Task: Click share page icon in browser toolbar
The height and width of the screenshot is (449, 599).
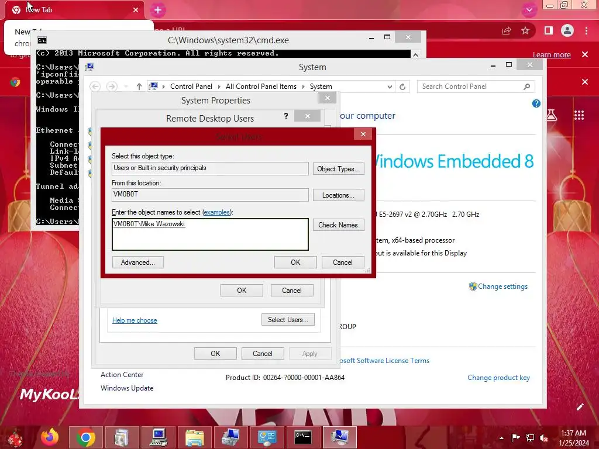Action: pos(507,30)
